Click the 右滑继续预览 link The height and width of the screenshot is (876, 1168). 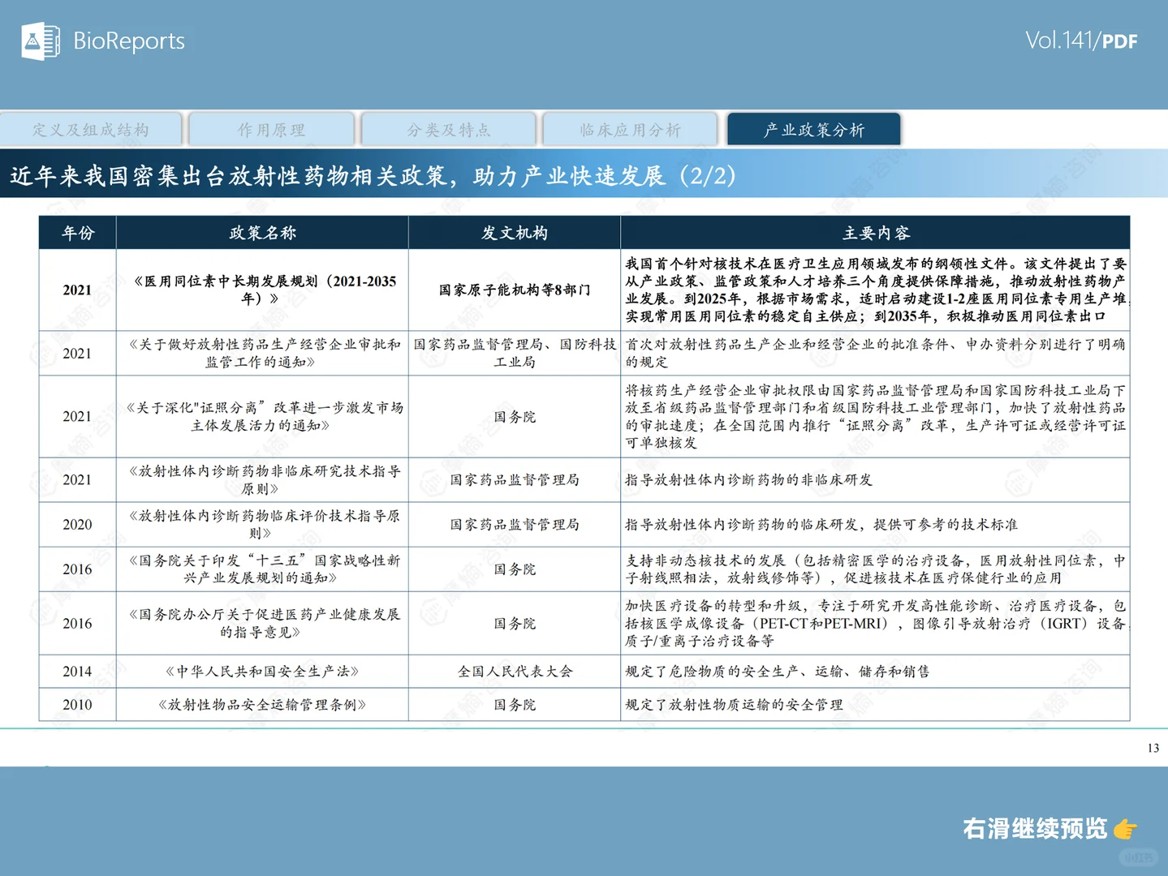[x=1033, y=829]
